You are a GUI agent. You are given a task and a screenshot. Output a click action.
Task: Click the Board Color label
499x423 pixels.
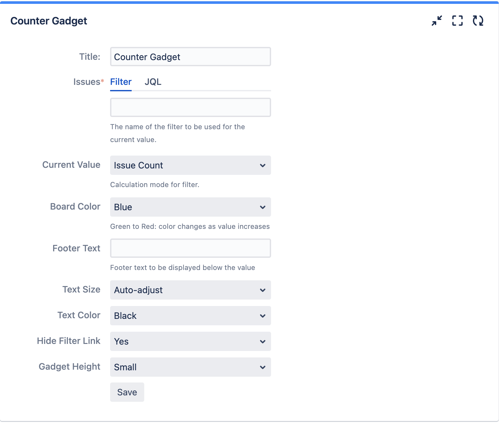pos(75,207)
